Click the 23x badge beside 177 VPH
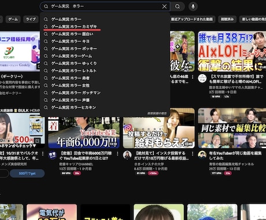The height and width of the screenshot is (220, 266). point(228,173)
